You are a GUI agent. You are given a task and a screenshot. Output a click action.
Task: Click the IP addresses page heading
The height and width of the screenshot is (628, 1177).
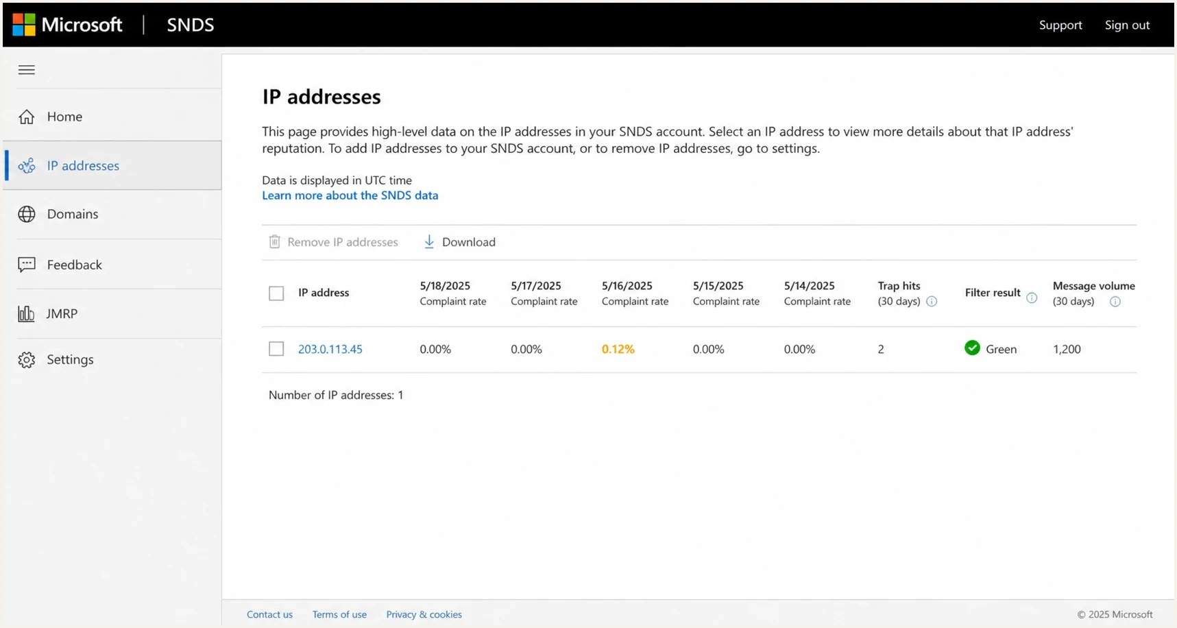321,97
